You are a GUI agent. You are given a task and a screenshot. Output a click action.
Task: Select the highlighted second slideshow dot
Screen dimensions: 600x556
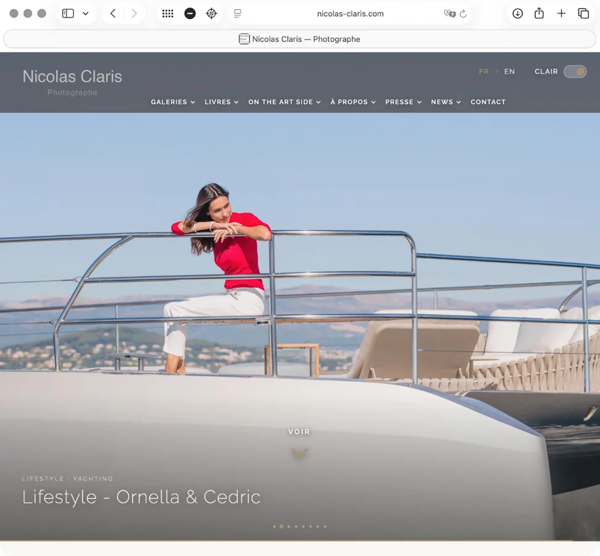tap(281, 526)
